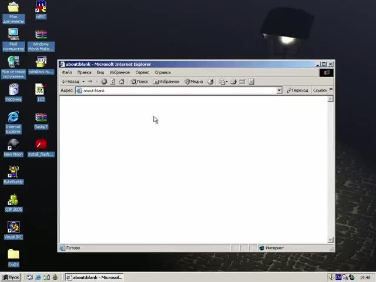376x282 pixels.
Task: Open the Избранное favorites toolbar button
Action: [166, 82]
